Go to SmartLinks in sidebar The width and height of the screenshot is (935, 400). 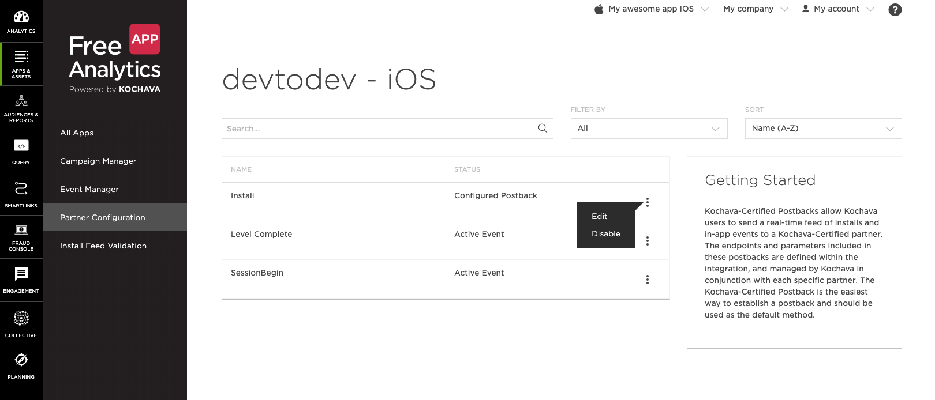pyautogui.click(x=21, y=194)
